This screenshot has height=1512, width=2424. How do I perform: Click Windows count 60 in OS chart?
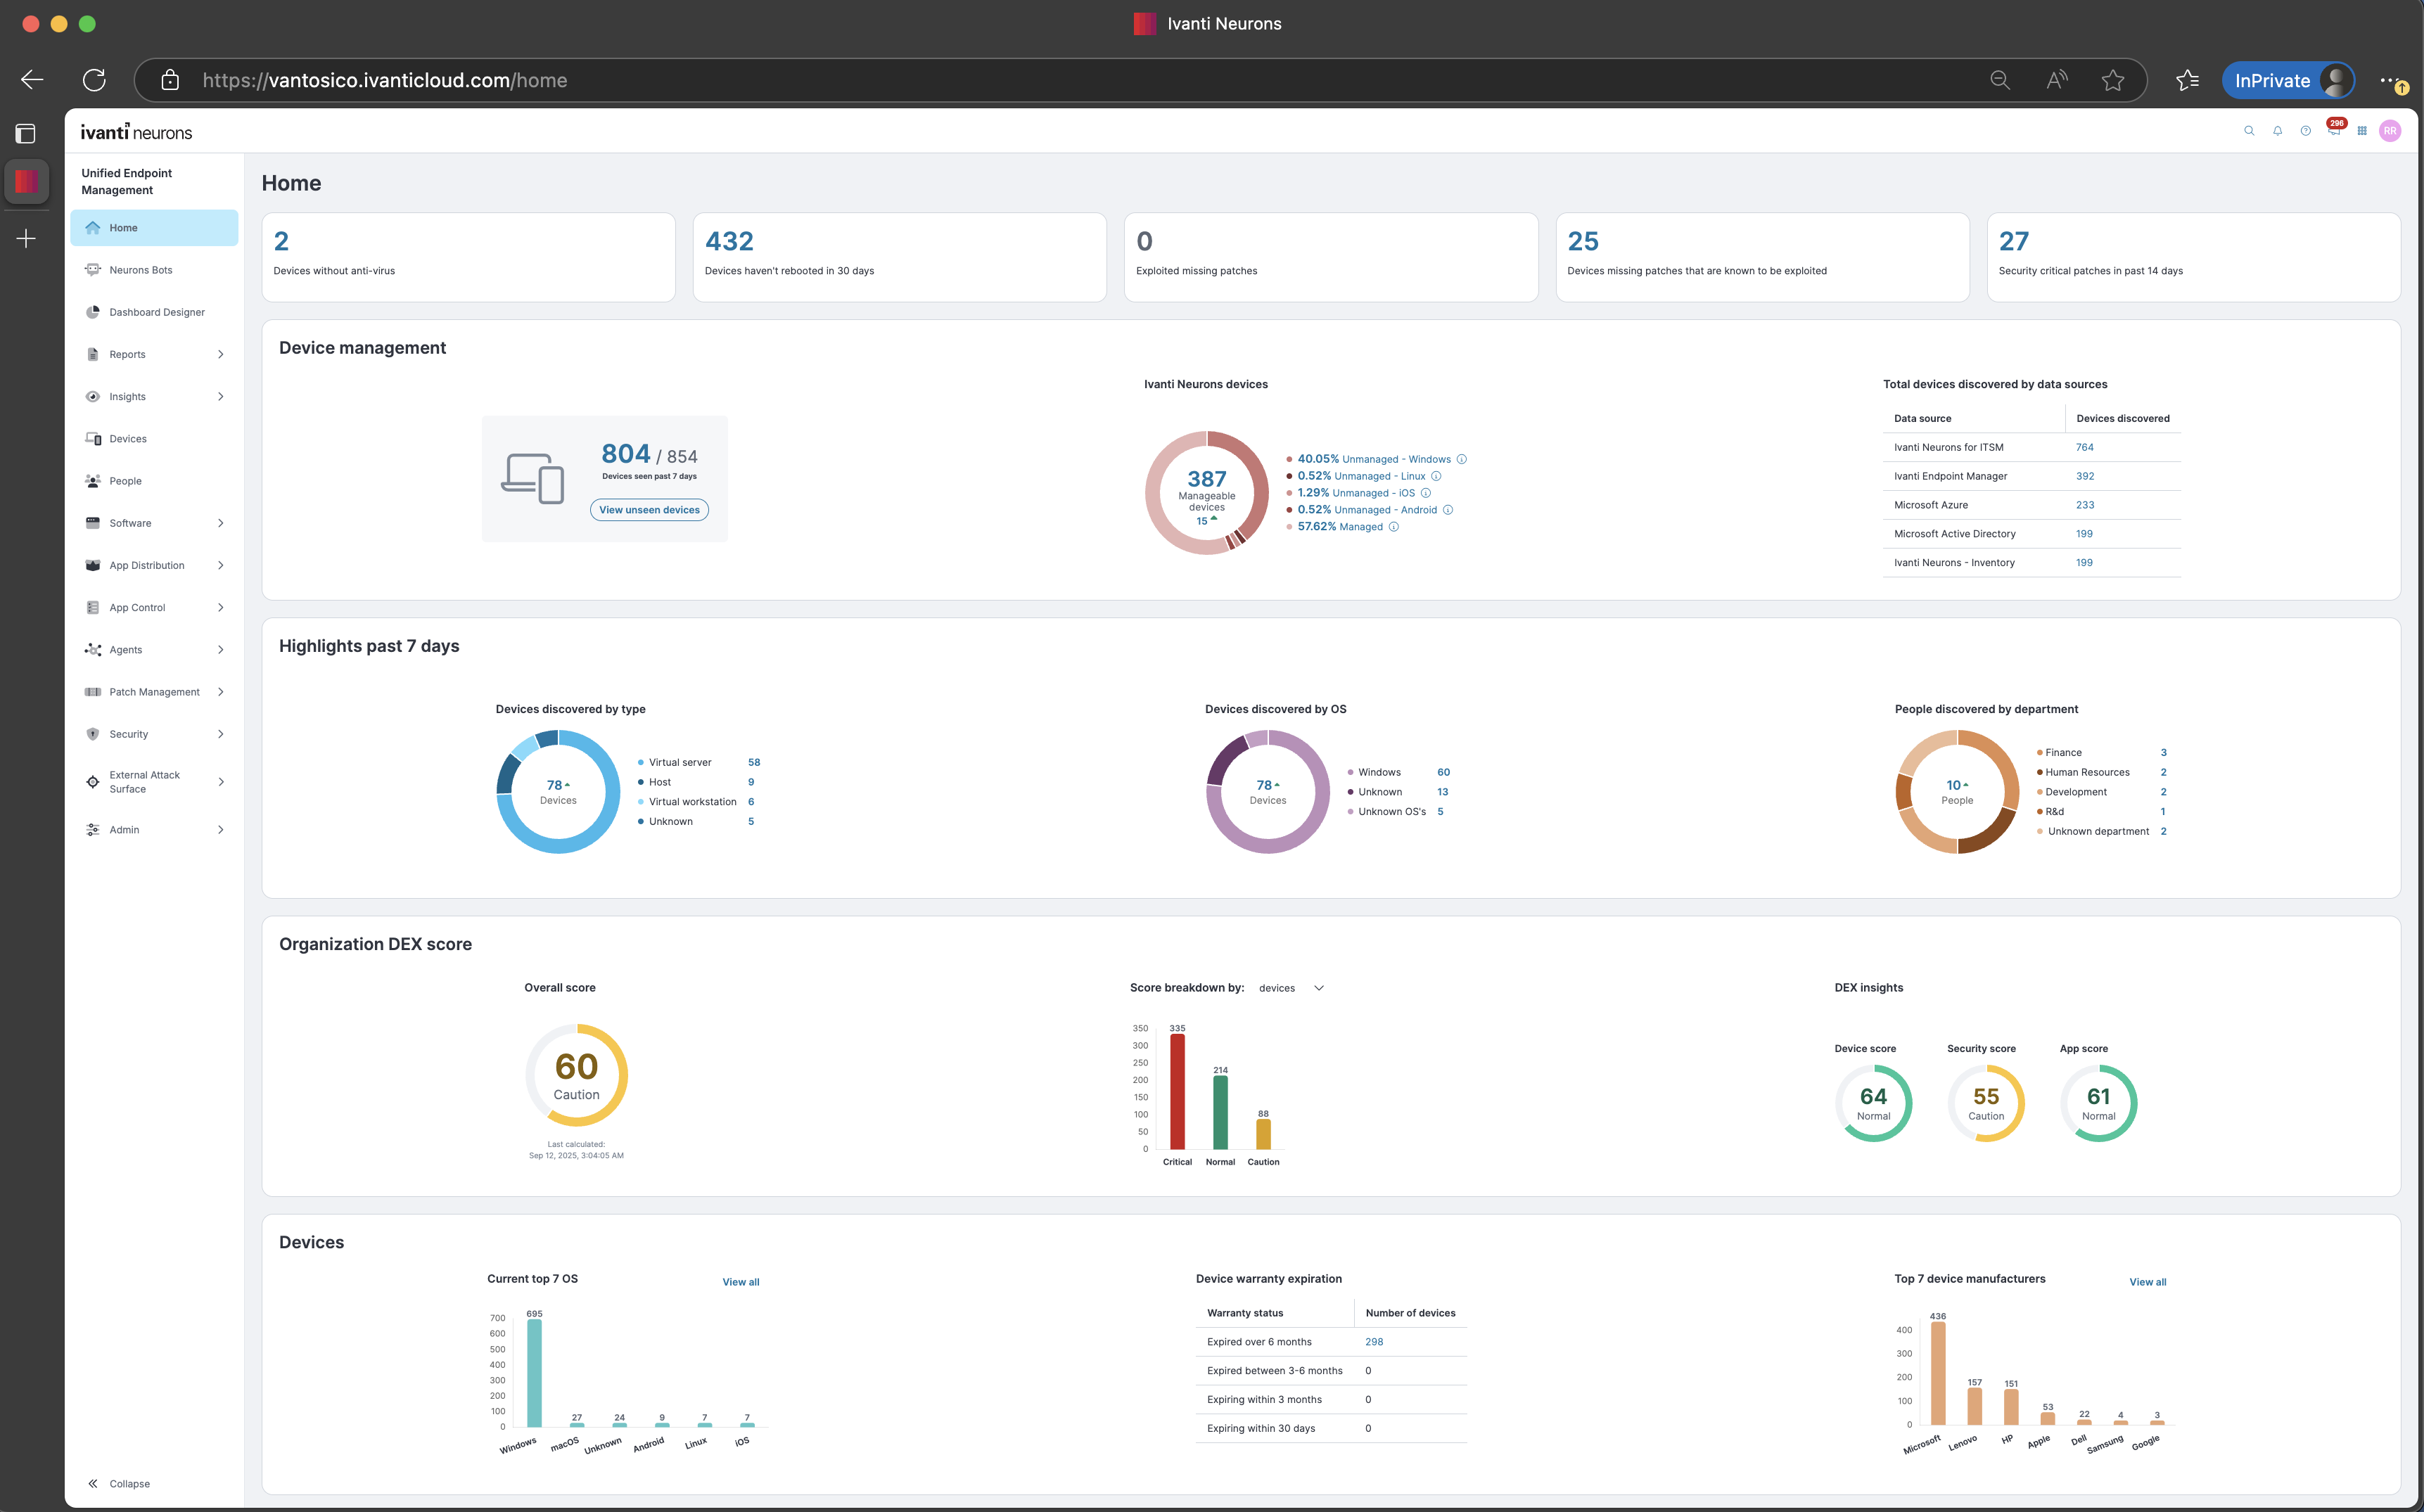[1443, 772]
